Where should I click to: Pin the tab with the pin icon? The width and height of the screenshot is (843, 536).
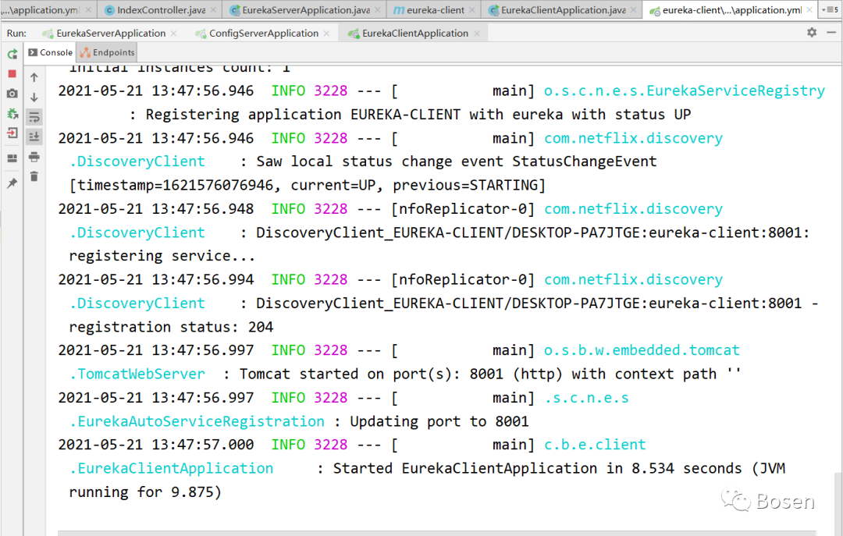[12, 183]
